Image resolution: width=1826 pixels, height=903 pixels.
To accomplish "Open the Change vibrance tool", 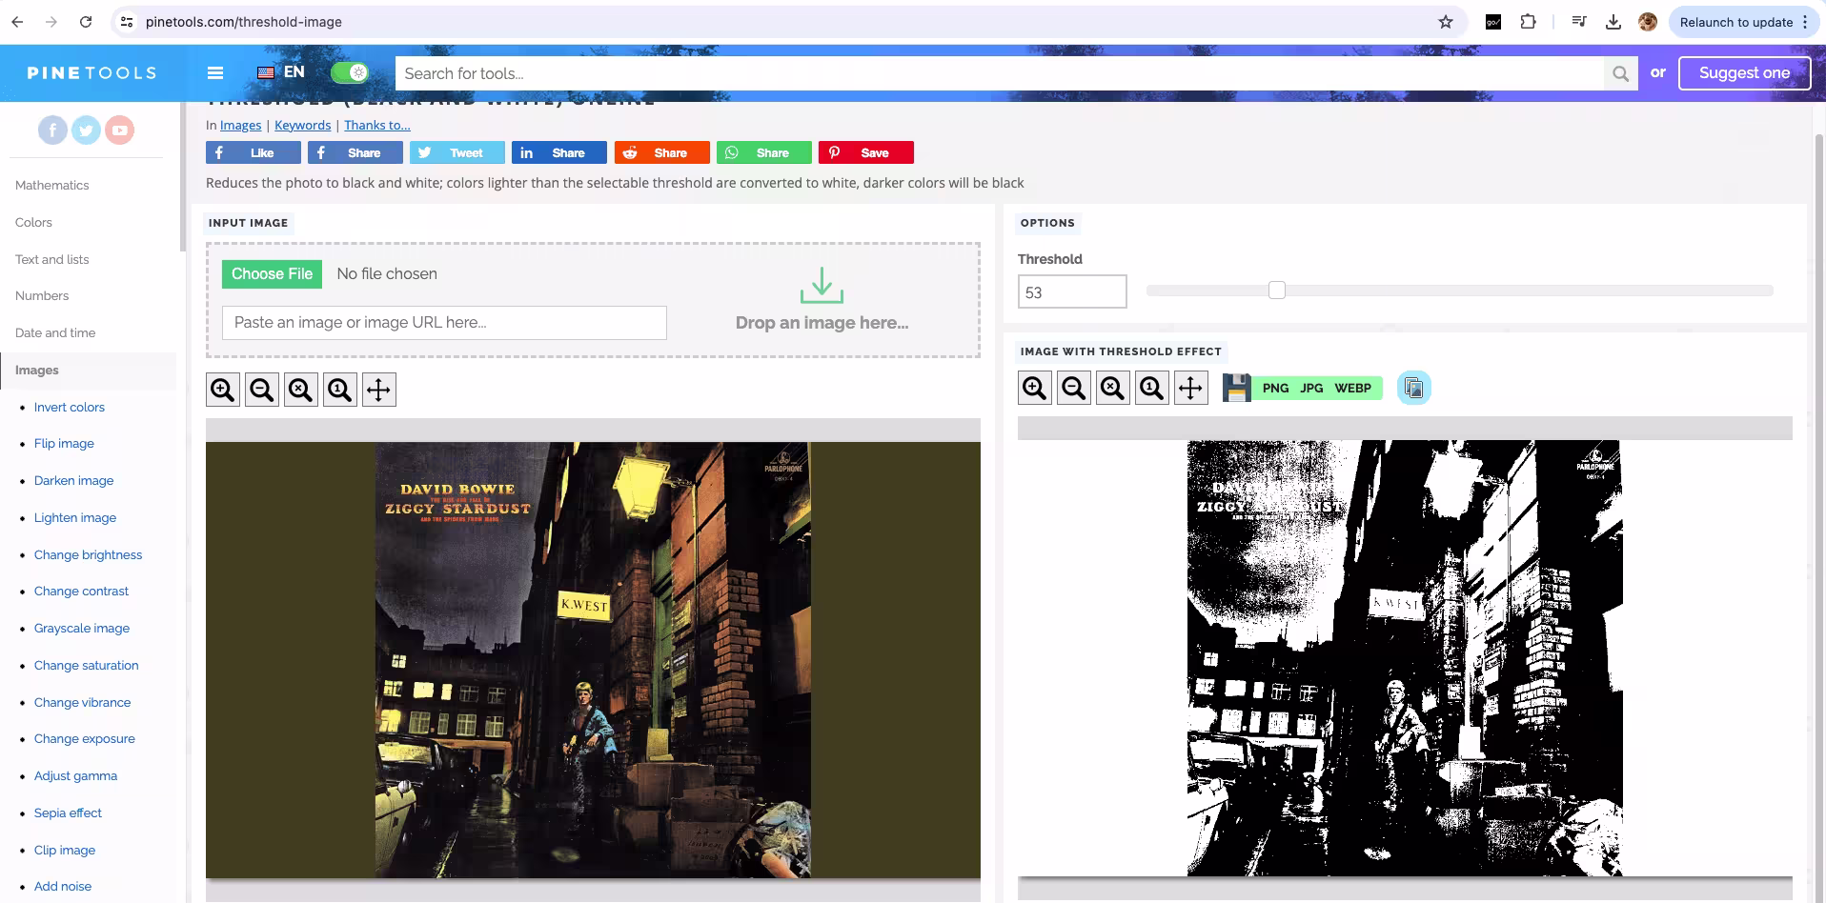I will pyautogui.click(x=82, y=702).
